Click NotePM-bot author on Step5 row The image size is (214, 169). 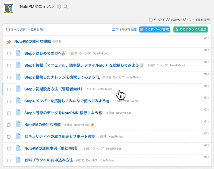pos(123,113)
